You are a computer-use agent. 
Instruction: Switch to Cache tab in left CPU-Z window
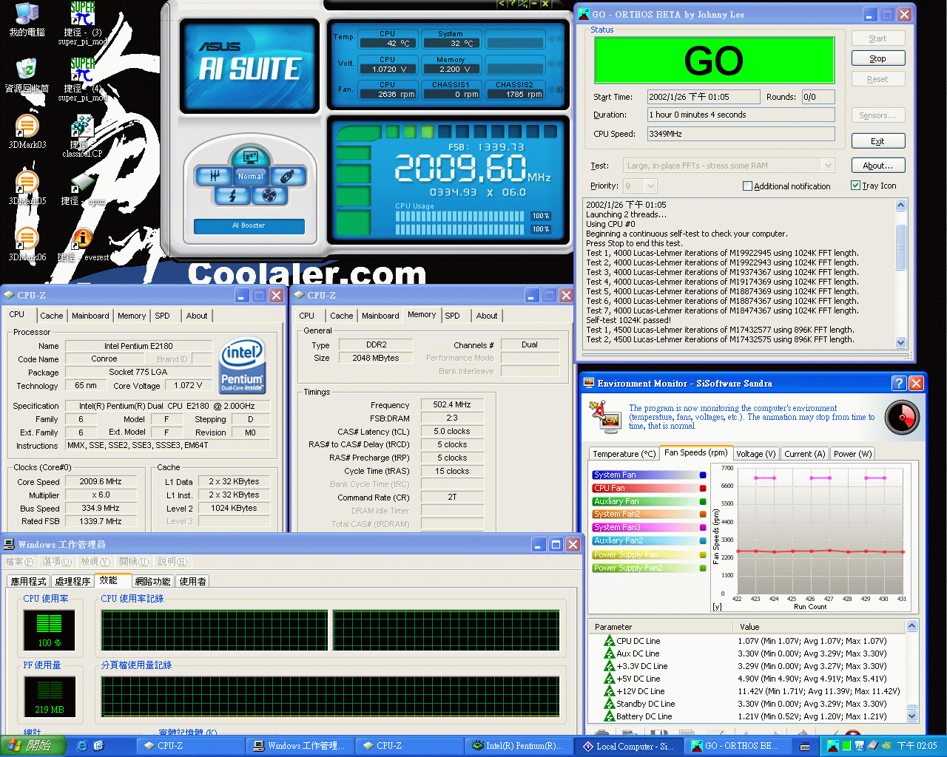[51, 316]
